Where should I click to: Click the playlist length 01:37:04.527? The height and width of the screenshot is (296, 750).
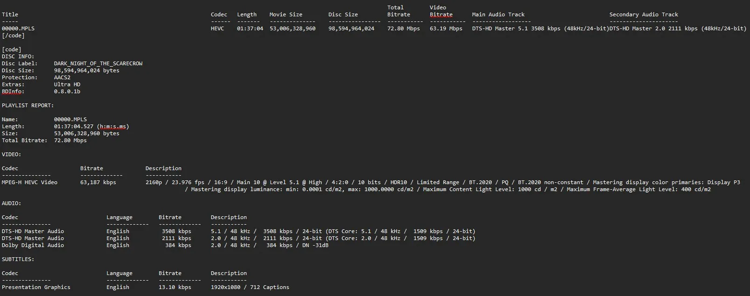coord(74,126)
